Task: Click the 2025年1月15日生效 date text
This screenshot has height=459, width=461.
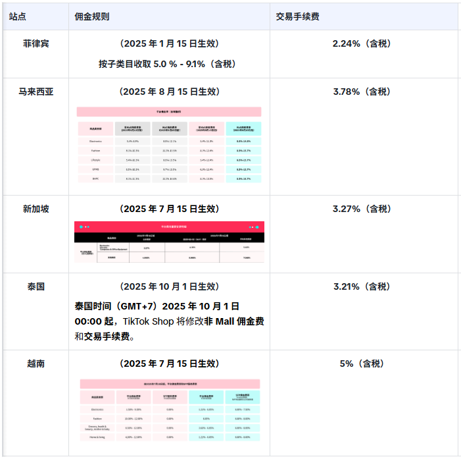Action: point(169,44)
